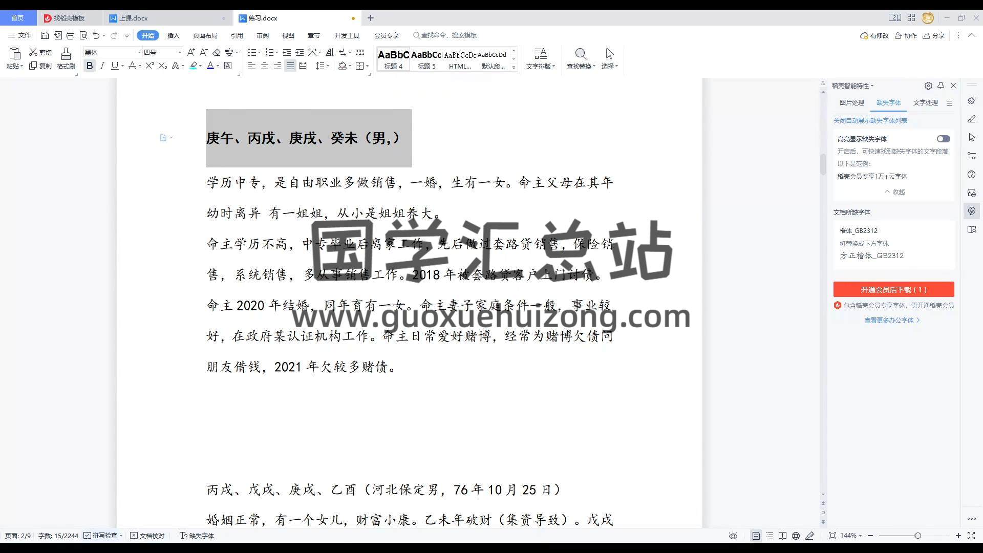Open 查看更多办公字体 link
983x553 pixels.
(892, 320)
